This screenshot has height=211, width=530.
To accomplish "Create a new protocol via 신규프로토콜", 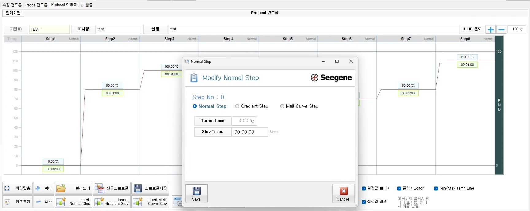I will tap(112, 188).
